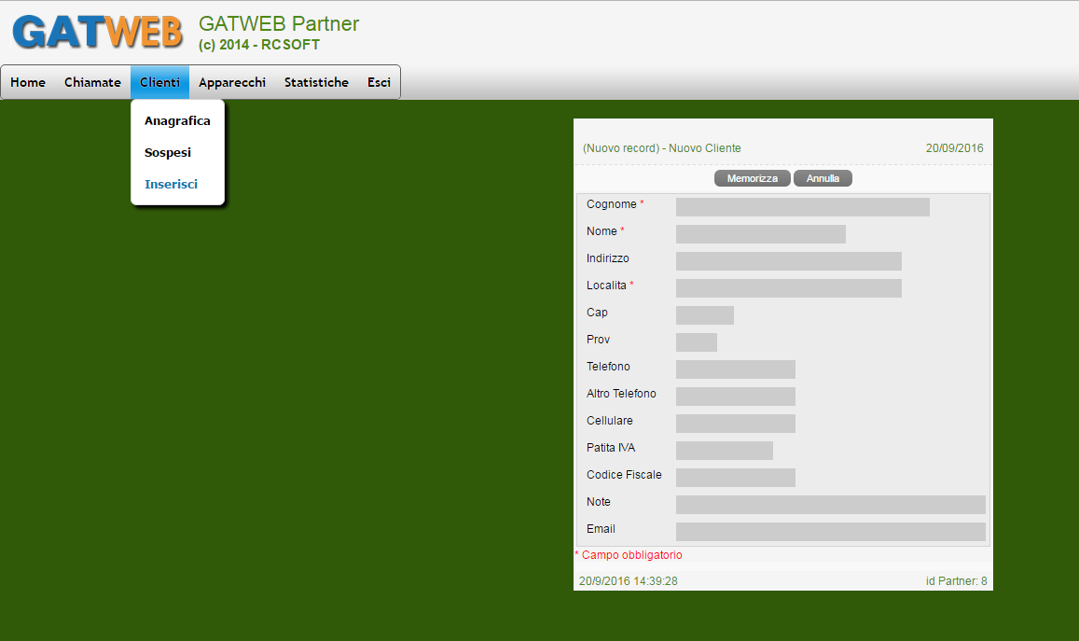Click the 'Localita' label
This screenshot has height=641, width=1079.
click(606, 286)
